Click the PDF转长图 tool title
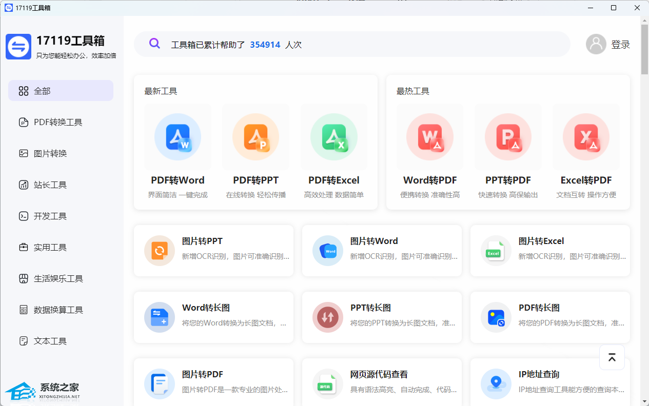 pyautogui.click(x=539, y=308)
